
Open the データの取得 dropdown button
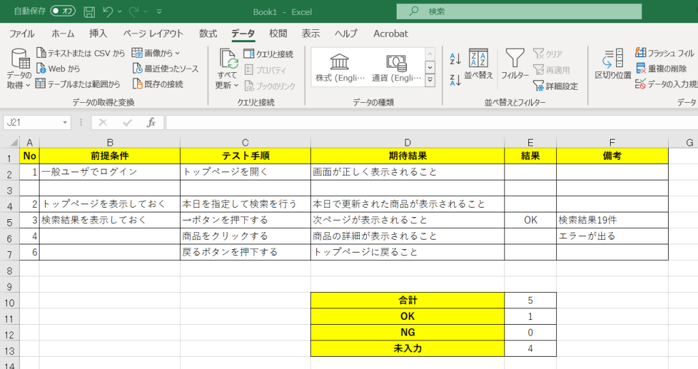[x=19, y=69]
